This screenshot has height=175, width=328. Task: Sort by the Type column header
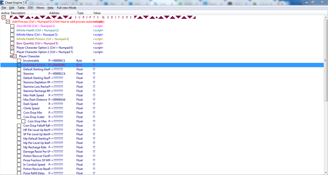[80, 13]
